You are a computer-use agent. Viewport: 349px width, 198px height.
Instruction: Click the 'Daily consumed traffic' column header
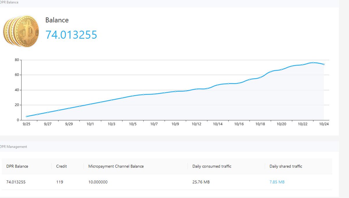212,166
